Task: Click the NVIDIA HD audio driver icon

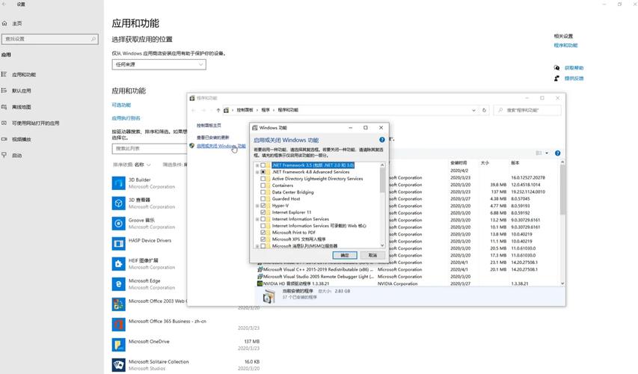Action: [260, 283]
